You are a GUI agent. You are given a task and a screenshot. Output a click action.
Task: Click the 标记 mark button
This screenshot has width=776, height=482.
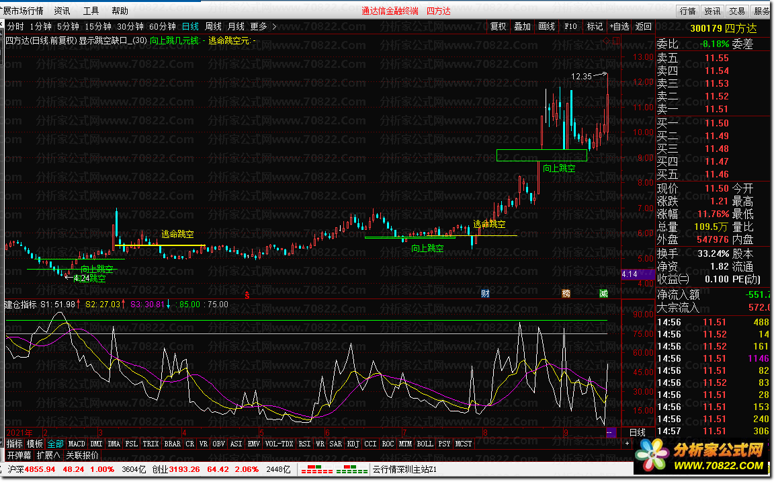click(595, 27)
